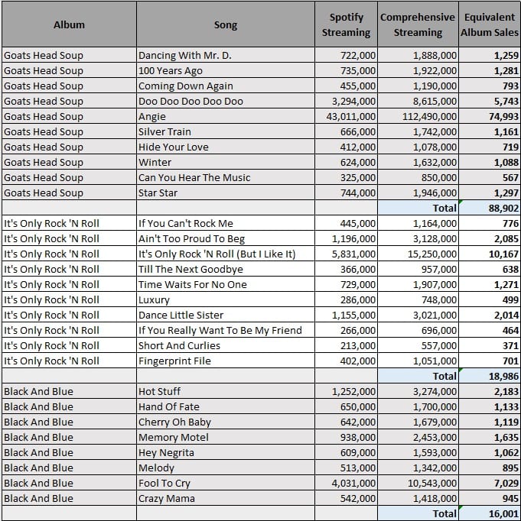
Task: Click the Album cell beside Hot Stuff
Action: pyautogui.click(x=69, y=391)
